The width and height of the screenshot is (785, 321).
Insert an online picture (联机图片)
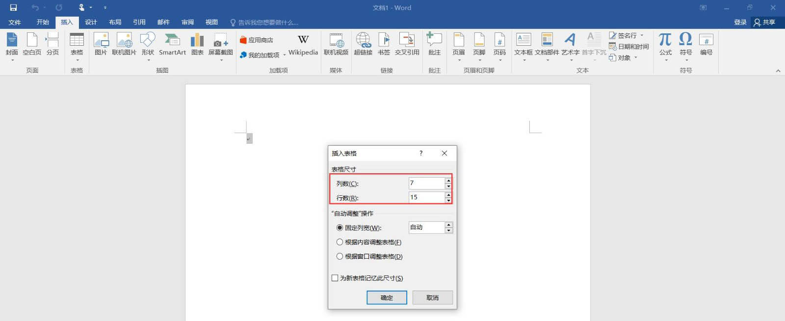pyautogui.click(x=124, y=45)
